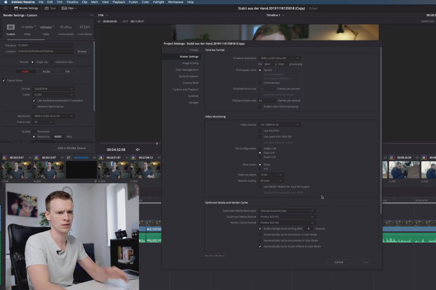The image size is (436, 290).
Task: Switch to the File render tab
Action: (x=68, y=71)
